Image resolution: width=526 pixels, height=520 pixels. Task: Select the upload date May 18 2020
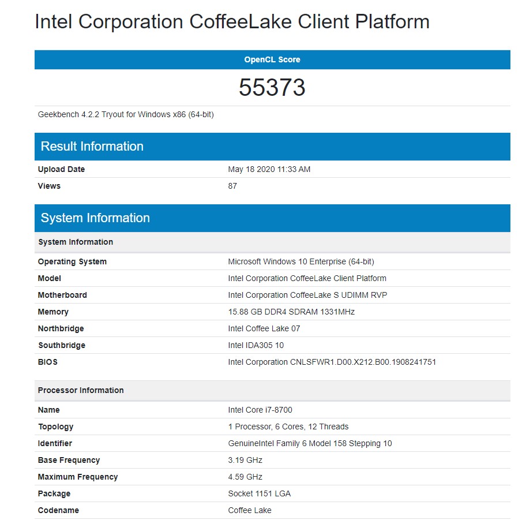(x=269, y=169)
